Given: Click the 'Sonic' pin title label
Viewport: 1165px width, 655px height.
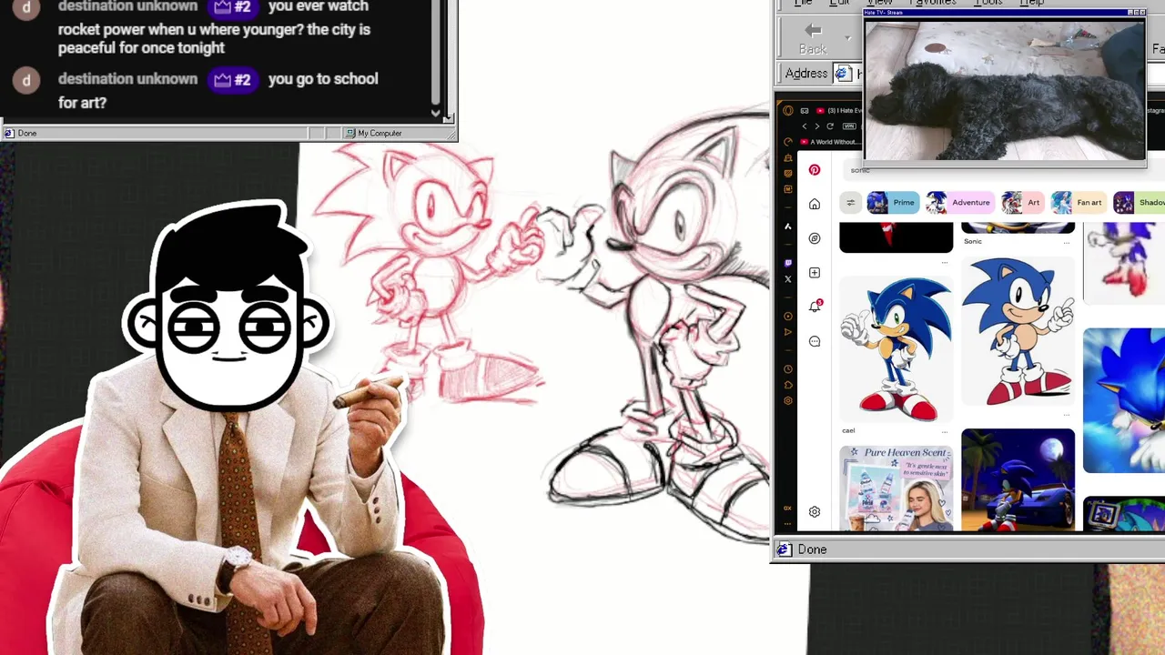Looking at the screenshot, I should pos(973,242).
